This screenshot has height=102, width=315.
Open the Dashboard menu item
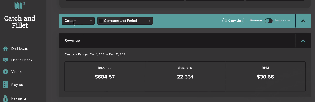(x=20, y=49)
